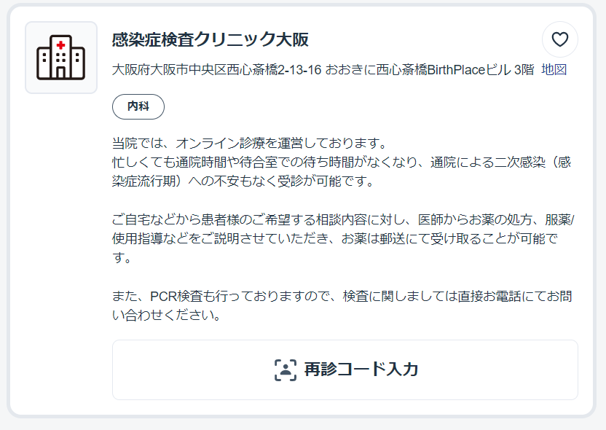Select the 内科 department tag

138,106
